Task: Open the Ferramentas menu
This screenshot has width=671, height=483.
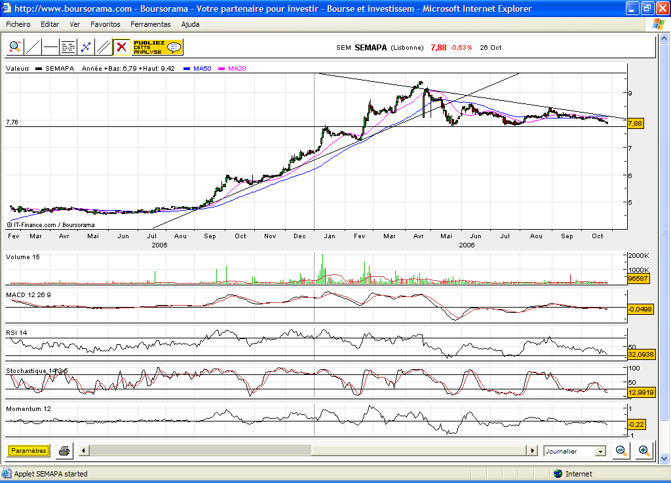Action: point(151,24)
